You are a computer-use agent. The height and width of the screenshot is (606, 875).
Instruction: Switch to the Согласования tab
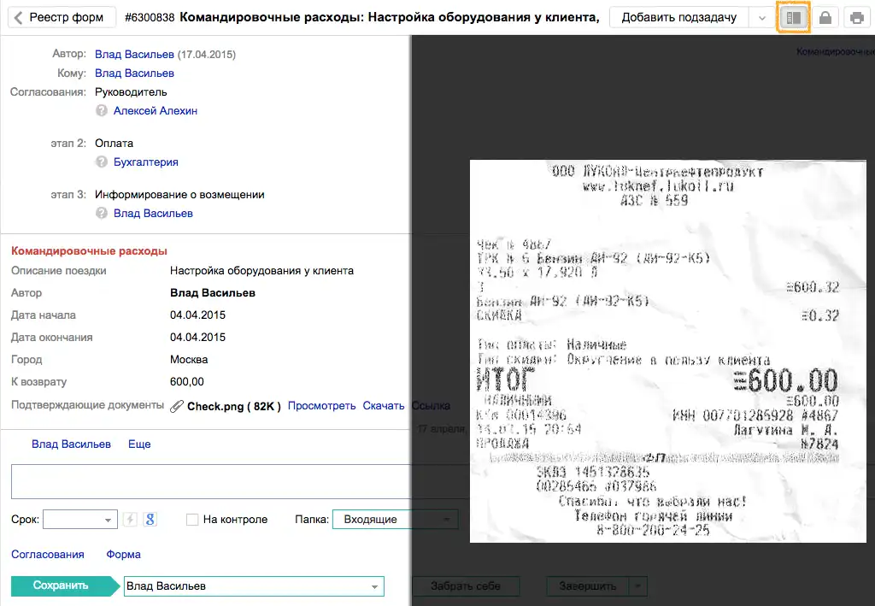pos(48,554)
